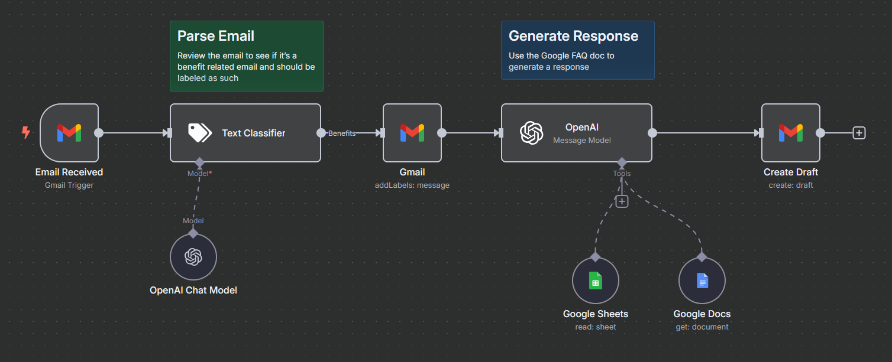Click the "Google Docs" node label
Screen dimensions: 892x362
point(702,314)
